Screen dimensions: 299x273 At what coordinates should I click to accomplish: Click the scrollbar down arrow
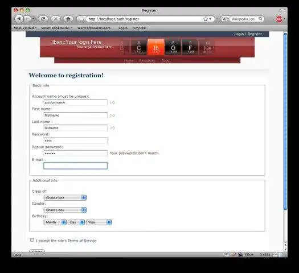click(x=285, y=249)
